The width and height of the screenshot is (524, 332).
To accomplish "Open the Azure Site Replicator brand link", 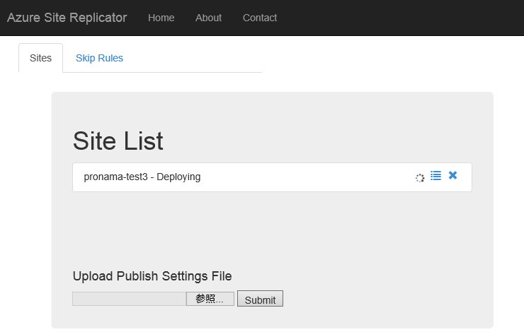I will tap(67, 18).
